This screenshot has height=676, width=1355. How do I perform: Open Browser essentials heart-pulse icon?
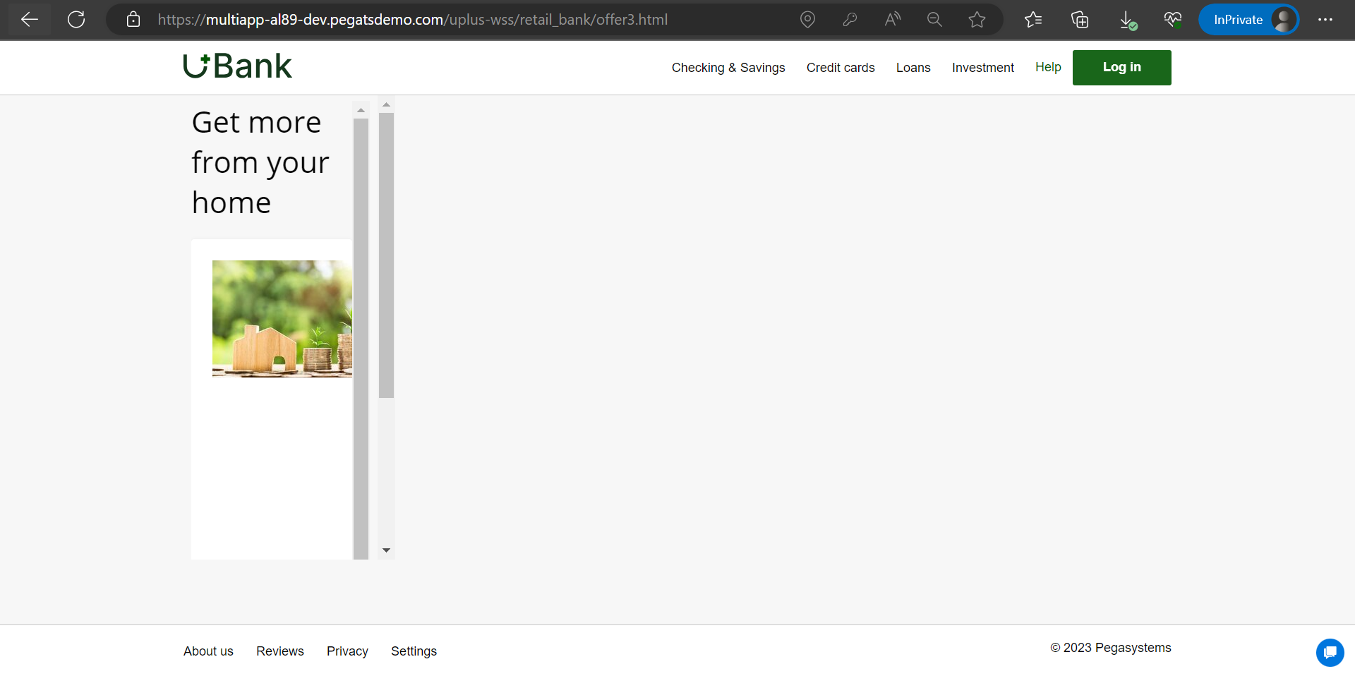tap(1172, 19)
